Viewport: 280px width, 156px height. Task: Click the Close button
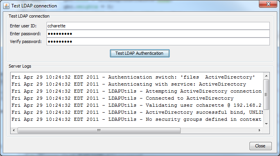260,146
